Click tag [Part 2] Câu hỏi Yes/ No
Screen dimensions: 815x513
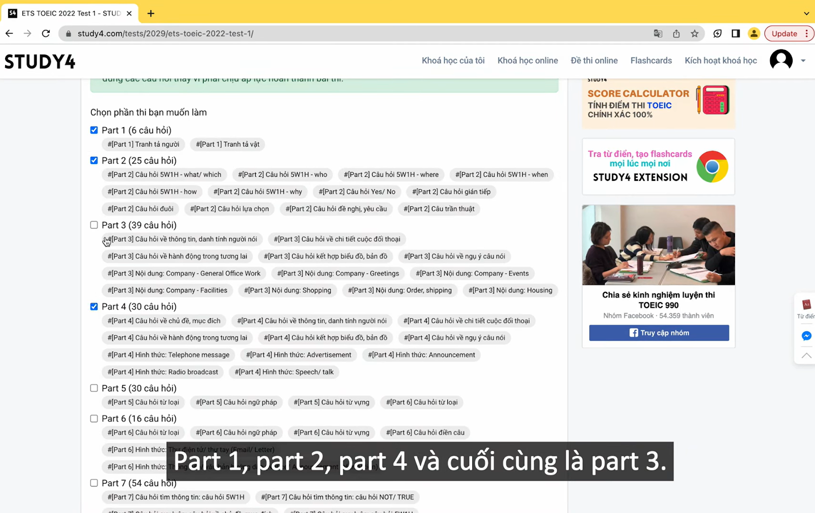pos(357,192)
